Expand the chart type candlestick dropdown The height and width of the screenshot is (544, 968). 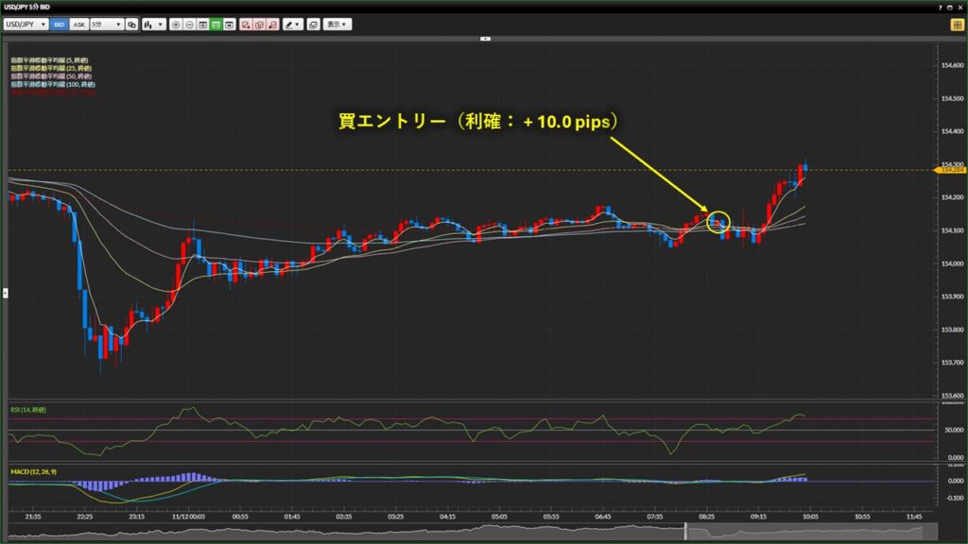point(153,24)
